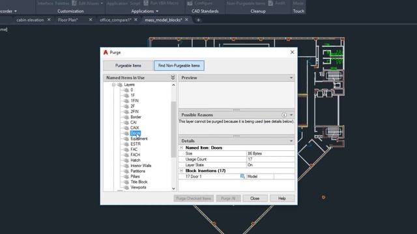This screenshot has height=234, width=417.
Task: Open Help from the Purge dialog
Action: pos(282,198)
